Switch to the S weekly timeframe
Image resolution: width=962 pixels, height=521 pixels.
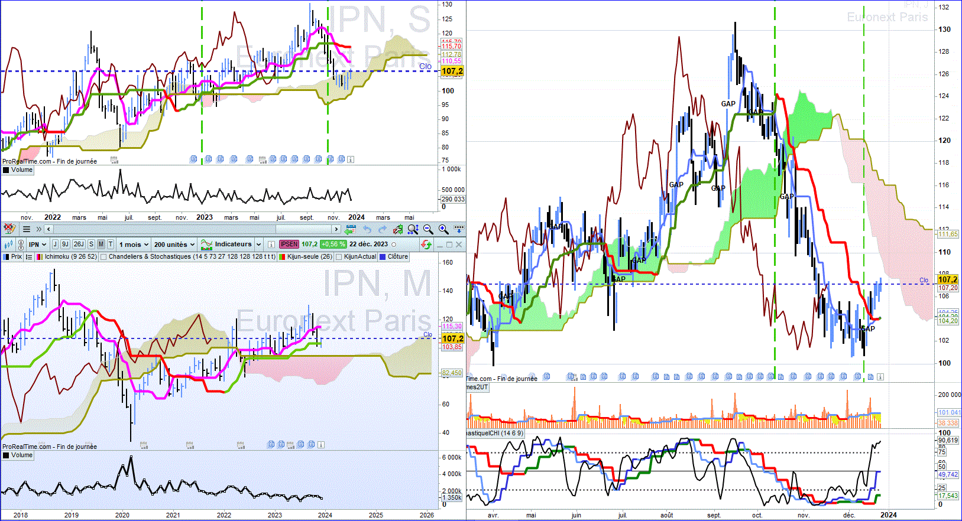(92, 244)
